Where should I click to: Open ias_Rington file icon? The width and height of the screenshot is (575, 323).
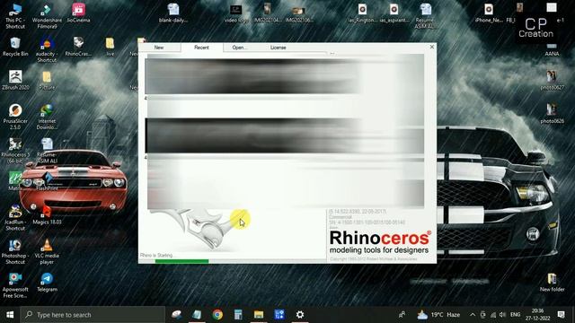362,13
